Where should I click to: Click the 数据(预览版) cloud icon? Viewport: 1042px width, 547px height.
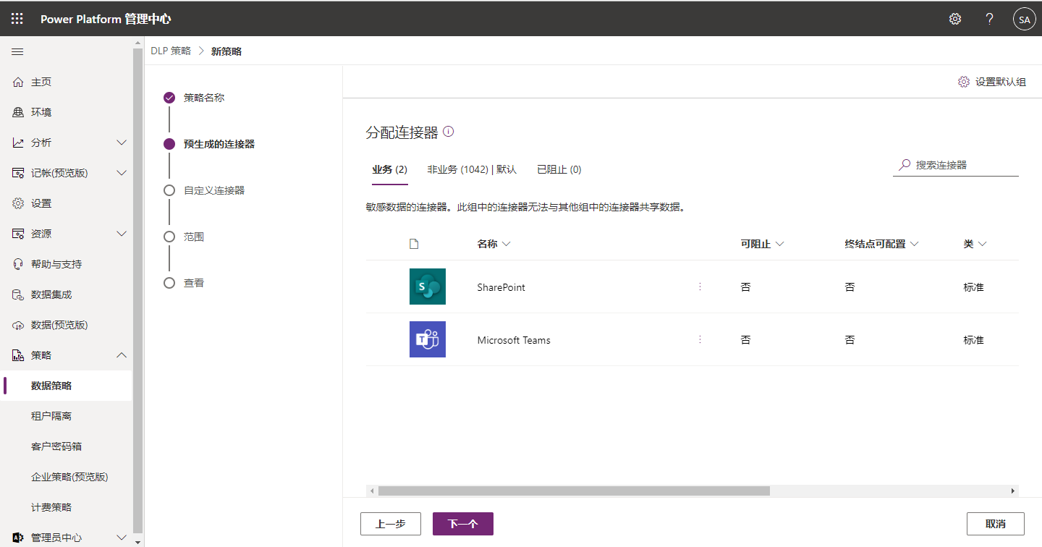(19, 325)
